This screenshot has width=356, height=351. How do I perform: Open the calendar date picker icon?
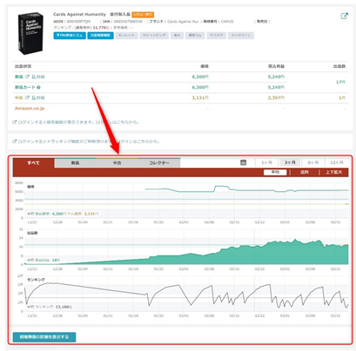tap(244, 162)
